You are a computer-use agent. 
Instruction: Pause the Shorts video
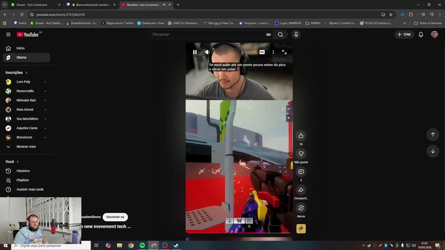tap(195, 52)
